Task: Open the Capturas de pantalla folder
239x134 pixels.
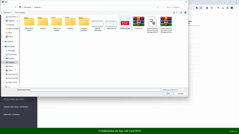Action: tap(56, 24)
